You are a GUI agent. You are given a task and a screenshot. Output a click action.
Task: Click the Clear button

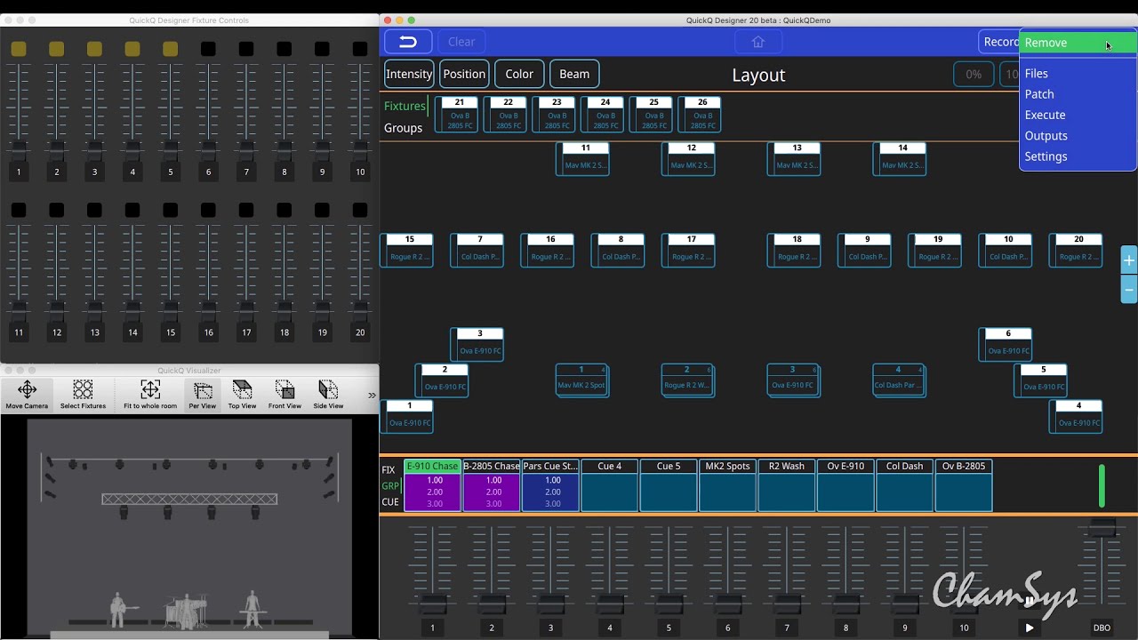coord(461,42)
